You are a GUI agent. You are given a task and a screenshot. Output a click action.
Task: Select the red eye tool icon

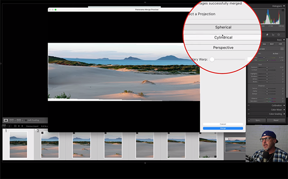point(273,34)
